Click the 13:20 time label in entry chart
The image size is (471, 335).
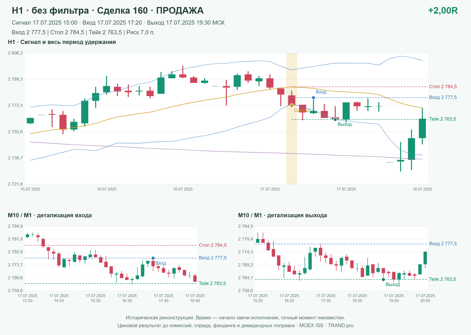pyautogui.click(x=27, y=301)
